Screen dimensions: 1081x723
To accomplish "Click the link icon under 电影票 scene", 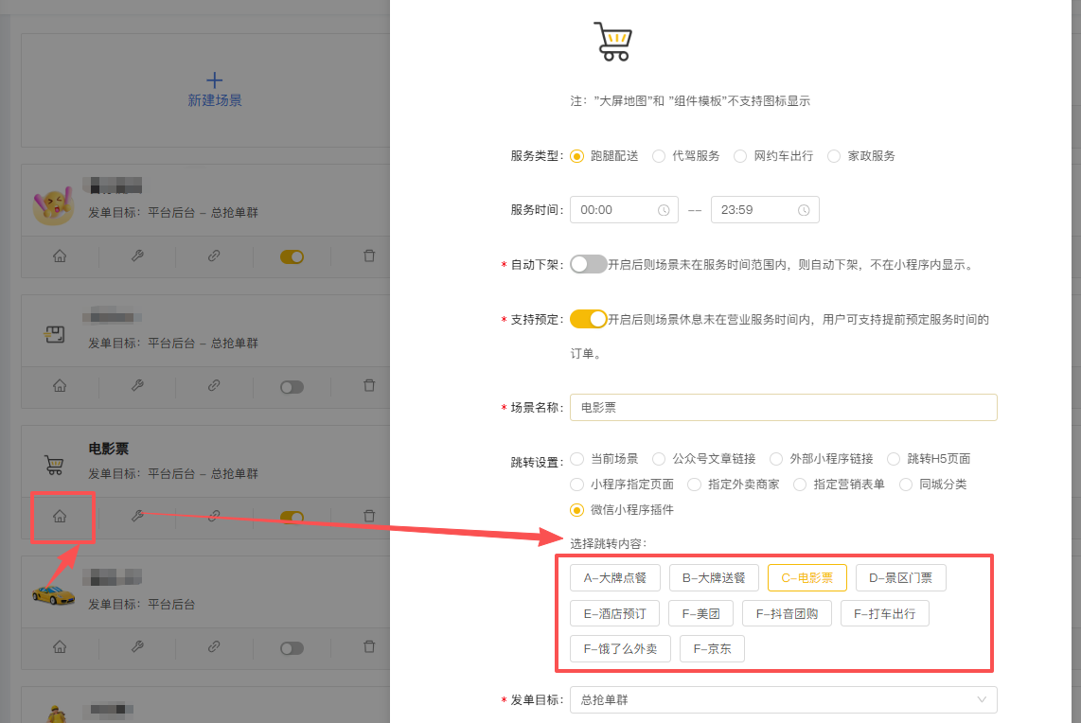I will tap(214, 517).
